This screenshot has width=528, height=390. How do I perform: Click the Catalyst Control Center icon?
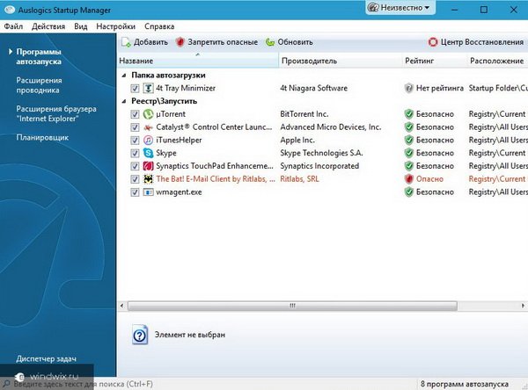[x=148, y=127]
